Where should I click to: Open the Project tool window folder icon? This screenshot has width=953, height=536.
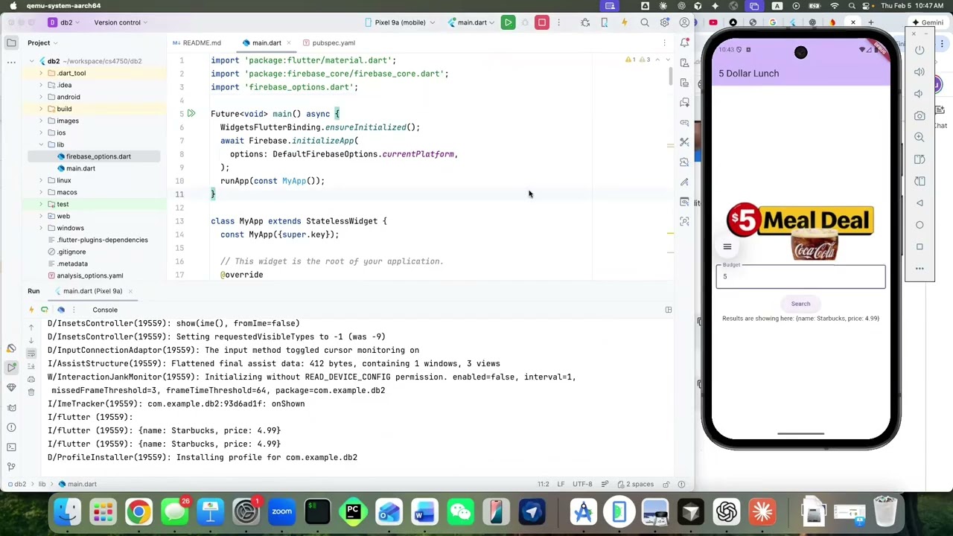11,42
